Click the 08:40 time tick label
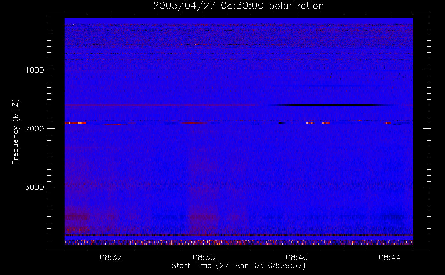Viewport: 445px width, 275px height. 297,258
